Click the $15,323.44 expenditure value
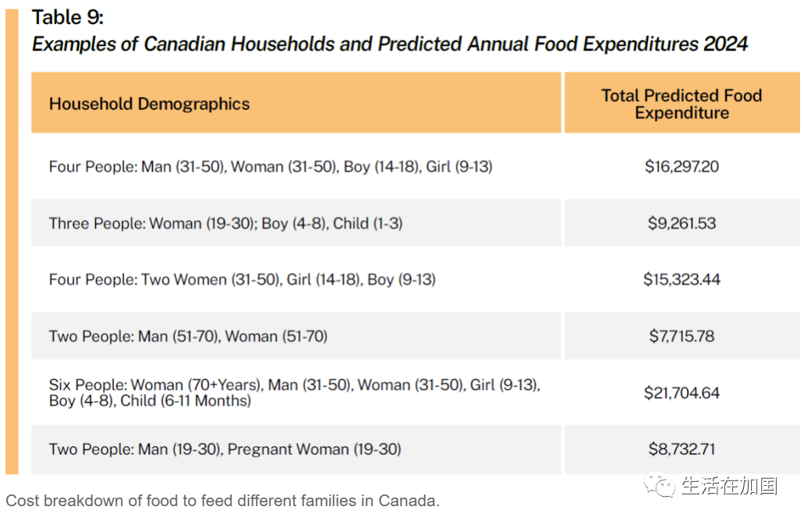This screenshot has height=521, width=804. tap(682, 279)
